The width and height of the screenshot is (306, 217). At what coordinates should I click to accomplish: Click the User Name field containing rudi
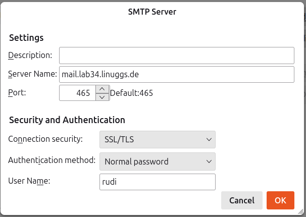(x=157, y=182)
